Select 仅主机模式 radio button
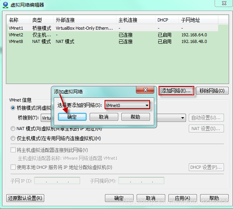The image size is (233, 209). (13, 138)
